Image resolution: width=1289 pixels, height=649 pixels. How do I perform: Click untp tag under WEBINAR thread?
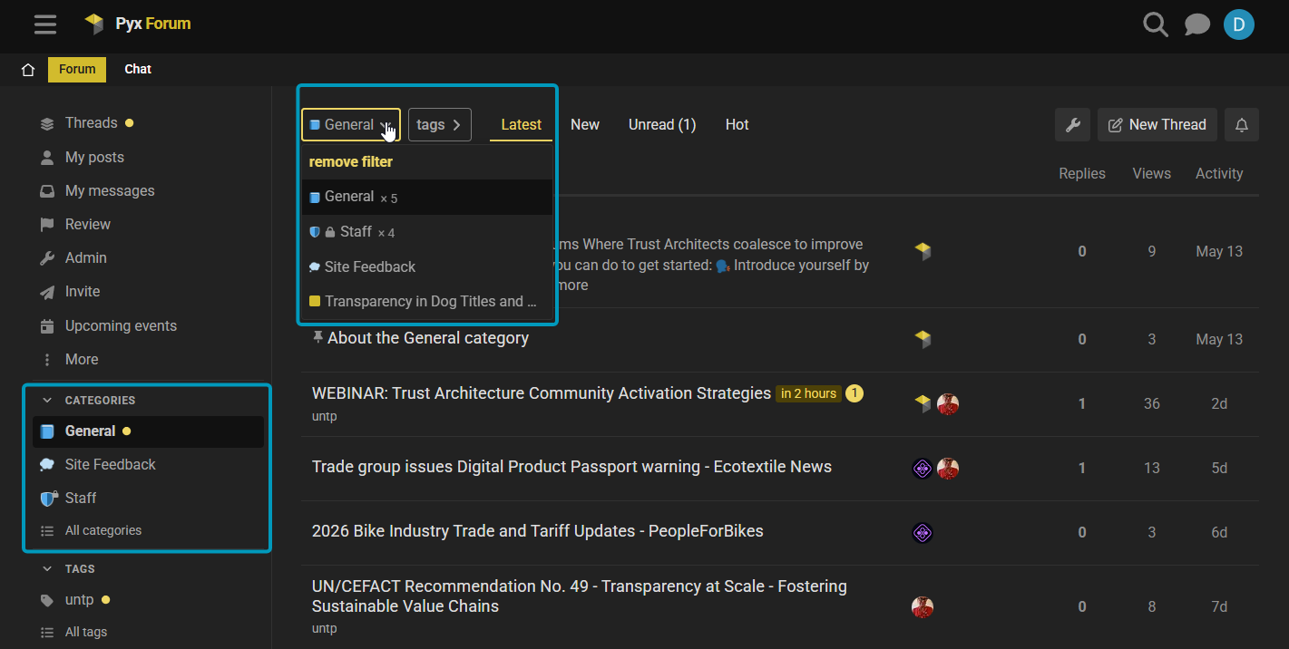324,416
